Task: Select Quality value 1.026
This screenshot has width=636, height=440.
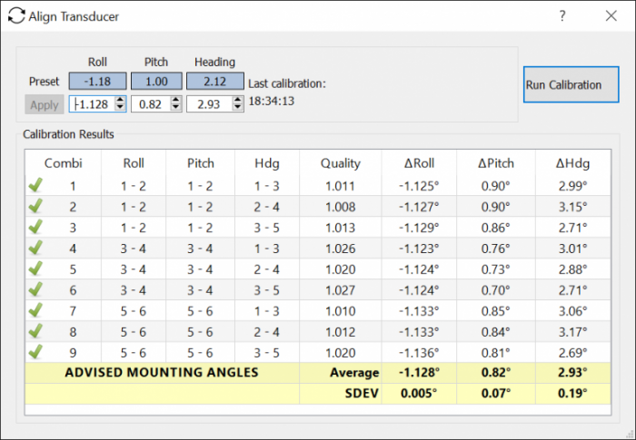Action: click(x=341, y=249)
